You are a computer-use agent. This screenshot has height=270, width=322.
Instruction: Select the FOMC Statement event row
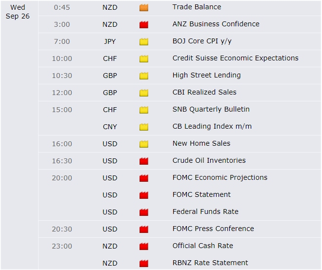pyautogui.click(x=201, y=194)
